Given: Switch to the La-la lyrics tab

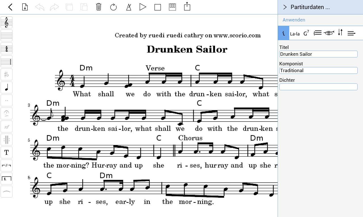Looking at the screenshot, I should click(295, 34).
